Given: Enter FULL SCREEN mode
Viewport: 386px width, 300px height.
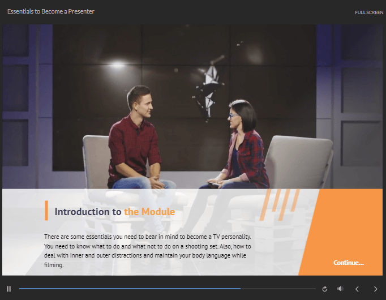Looking at the screenshot, I should (369, 12).
